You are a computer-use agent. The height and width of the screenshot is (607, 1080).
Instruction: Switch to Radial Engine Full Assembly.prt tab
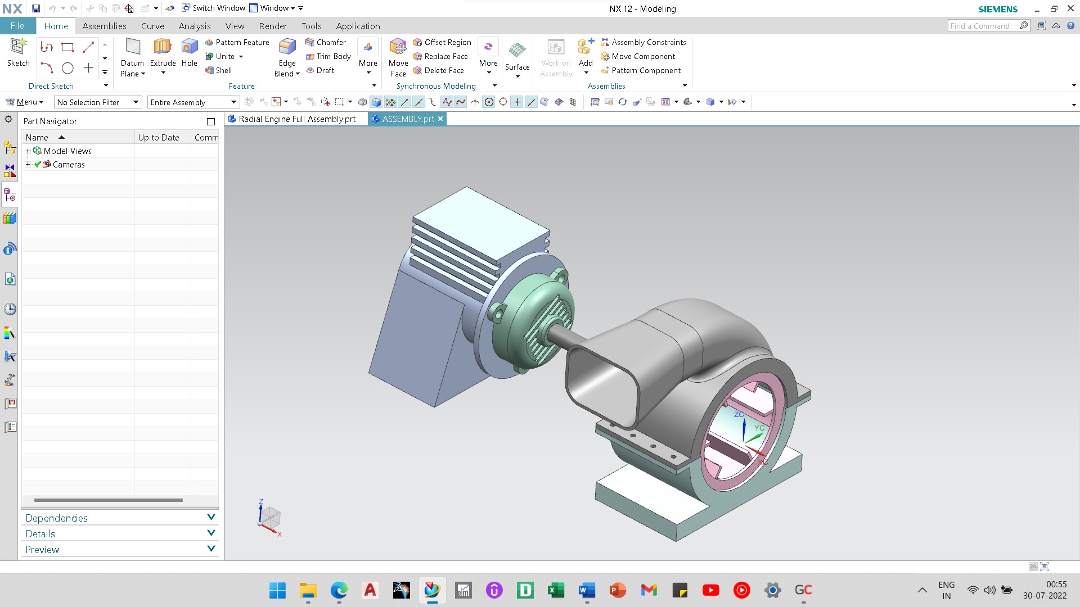click(296, 119)
